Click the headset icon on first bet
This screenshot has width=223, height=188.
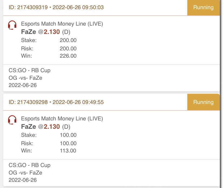pyautogui.click(x=12, y=25)
